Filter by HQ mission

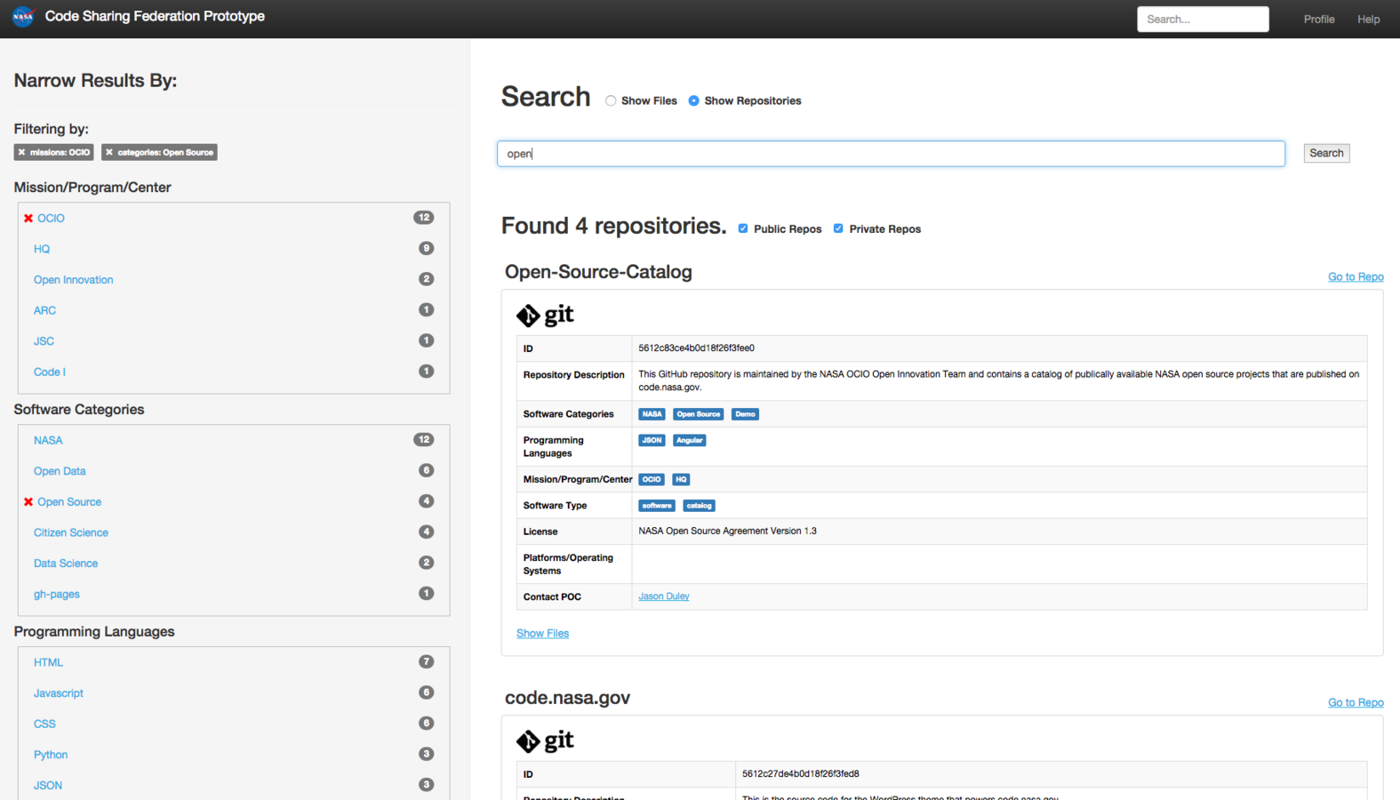pyautogui.click(x=42, y=249)
